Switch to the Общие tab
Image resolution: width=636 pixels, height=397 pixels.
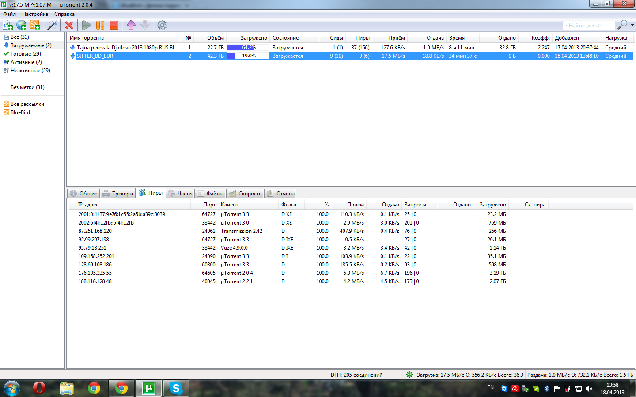click(x=84, y=194)
